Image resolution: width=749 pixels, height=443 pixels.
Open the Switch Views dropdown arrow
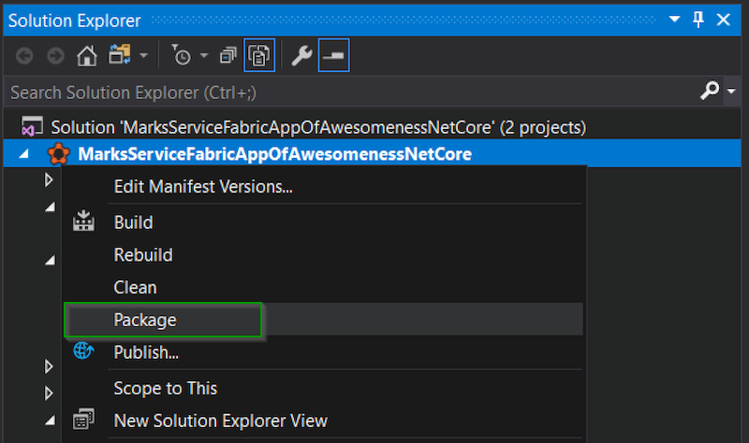[x=143, y=57]
